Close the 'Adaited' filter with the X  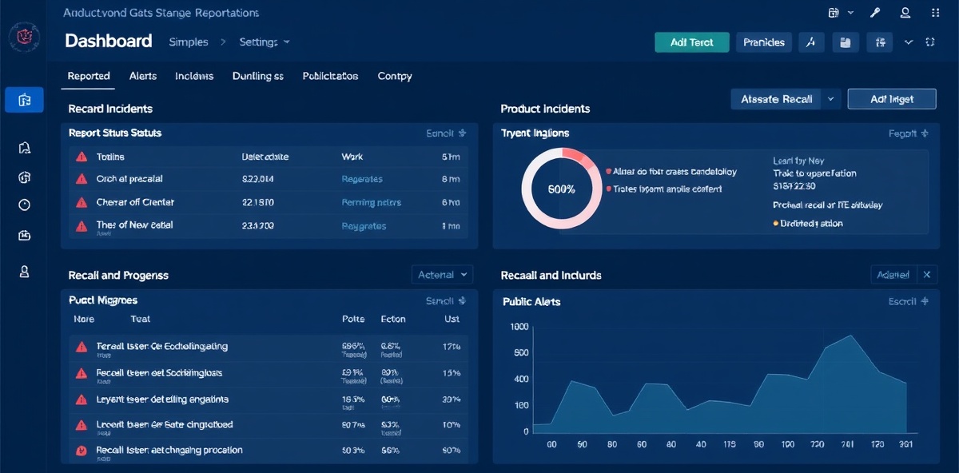[927, 275]
